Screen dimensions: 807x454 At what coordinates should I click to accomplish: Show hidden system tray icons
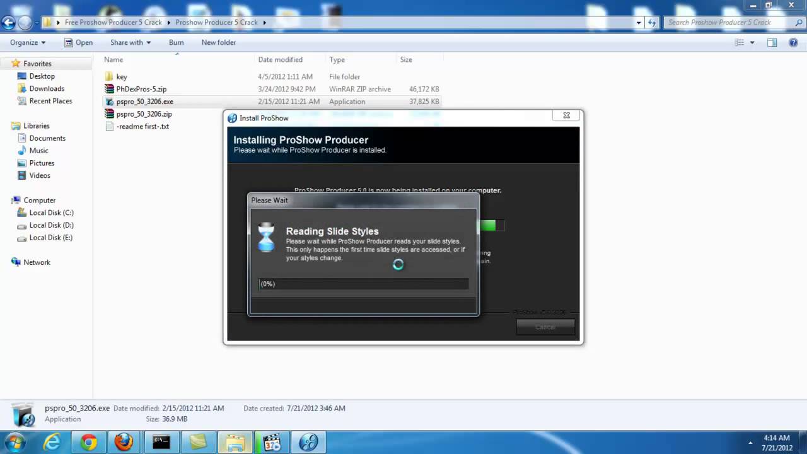(x=750, y=443)
